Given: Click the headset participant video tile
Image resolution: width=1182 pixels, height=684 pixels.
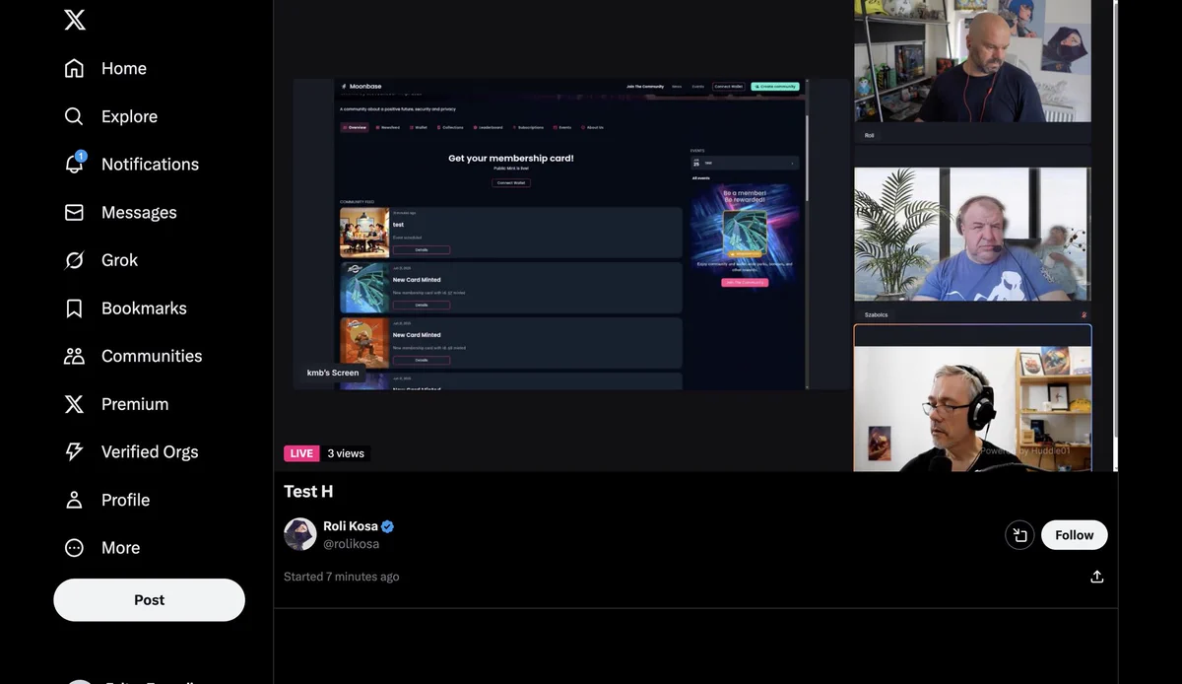Looking at the screenshot, I should tap(972, 398).
